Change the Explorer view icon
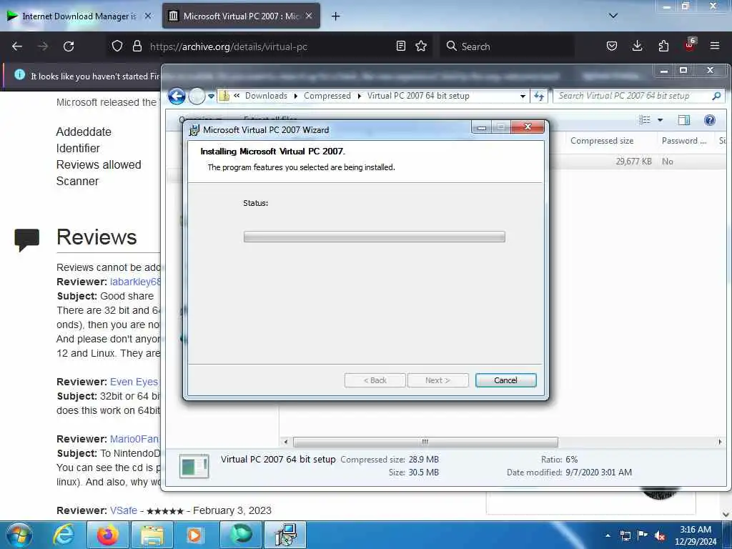The image size is (732, 549). pyautogui.click(x=646, y=120)
